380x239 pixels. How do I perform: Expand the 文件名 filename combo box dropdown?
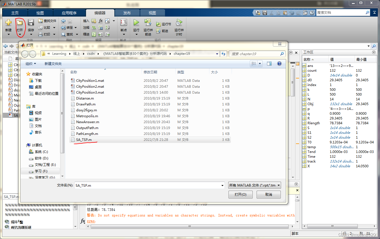[x=222, y=186]
